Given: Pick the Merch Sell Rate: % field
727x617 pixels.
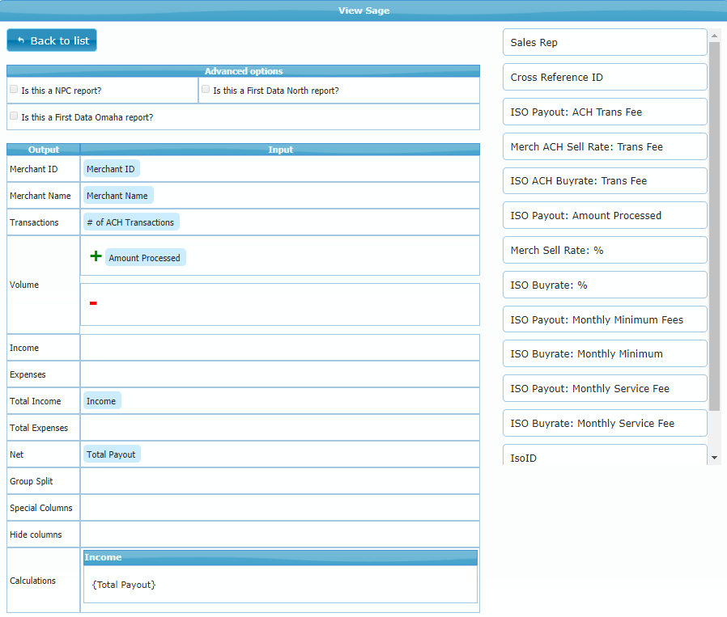Looking at the screenshot, I should click(x=604, y=251).
